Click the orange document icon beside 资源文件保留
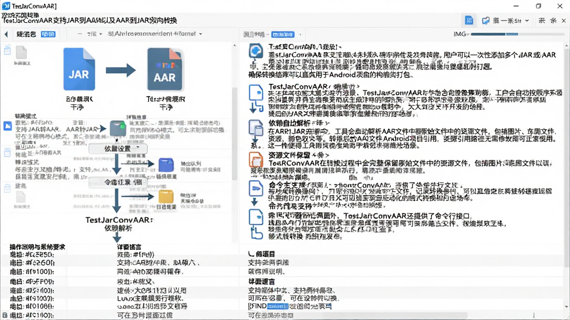This screenshot has height=320, width=570. (x=256, y=159)
